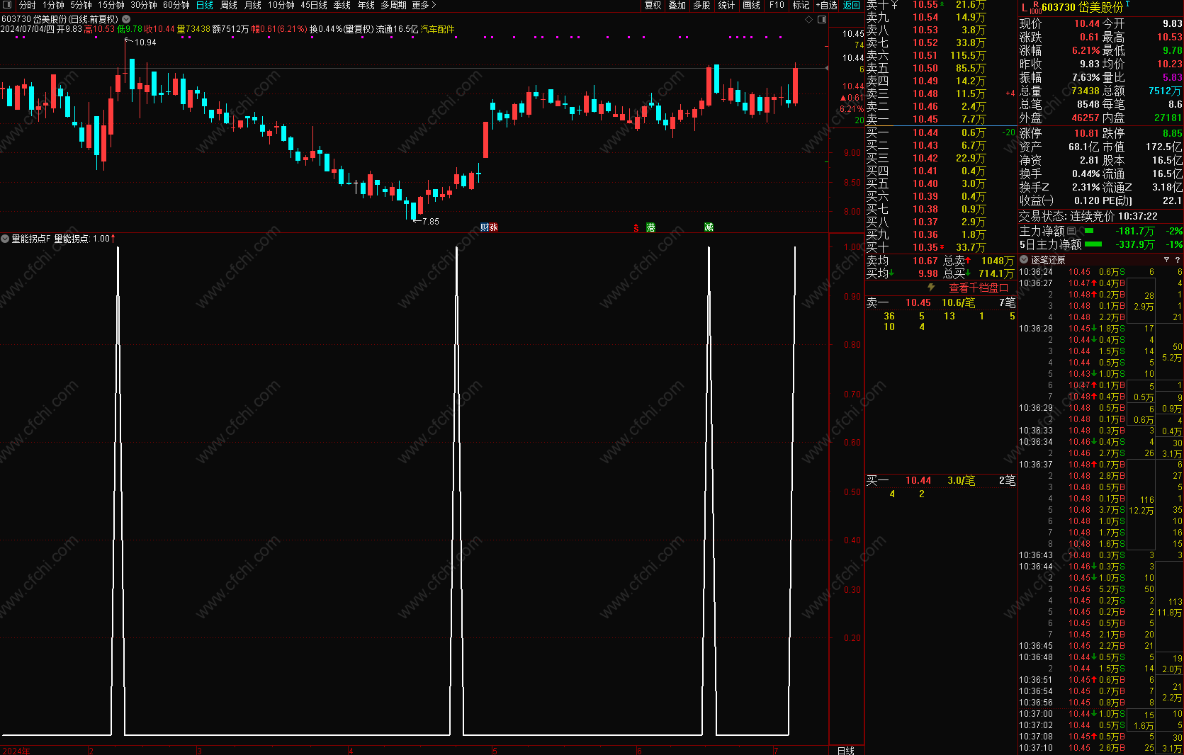This screenshot has height=755, width=1184.
Task: Click the 5日主力净额 row
Action: 1100,244
